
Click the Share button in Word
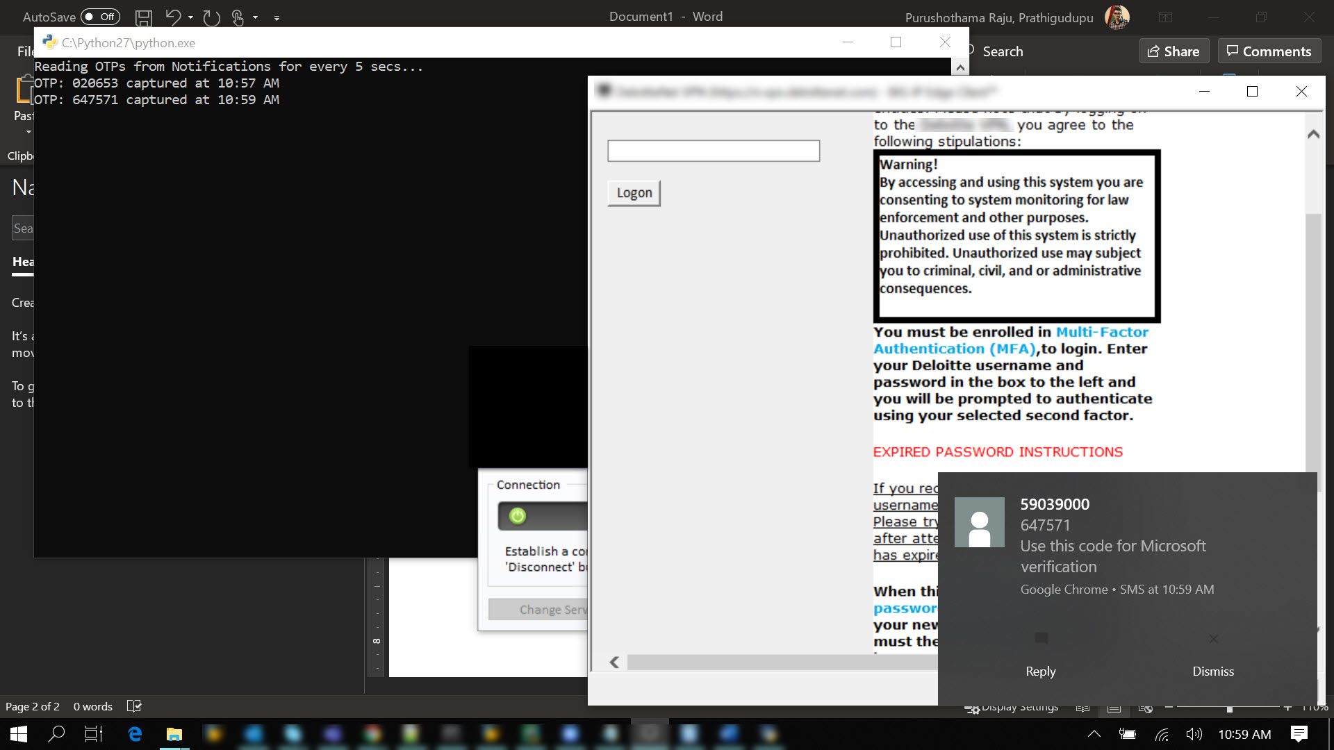(x=1174, y=51)
